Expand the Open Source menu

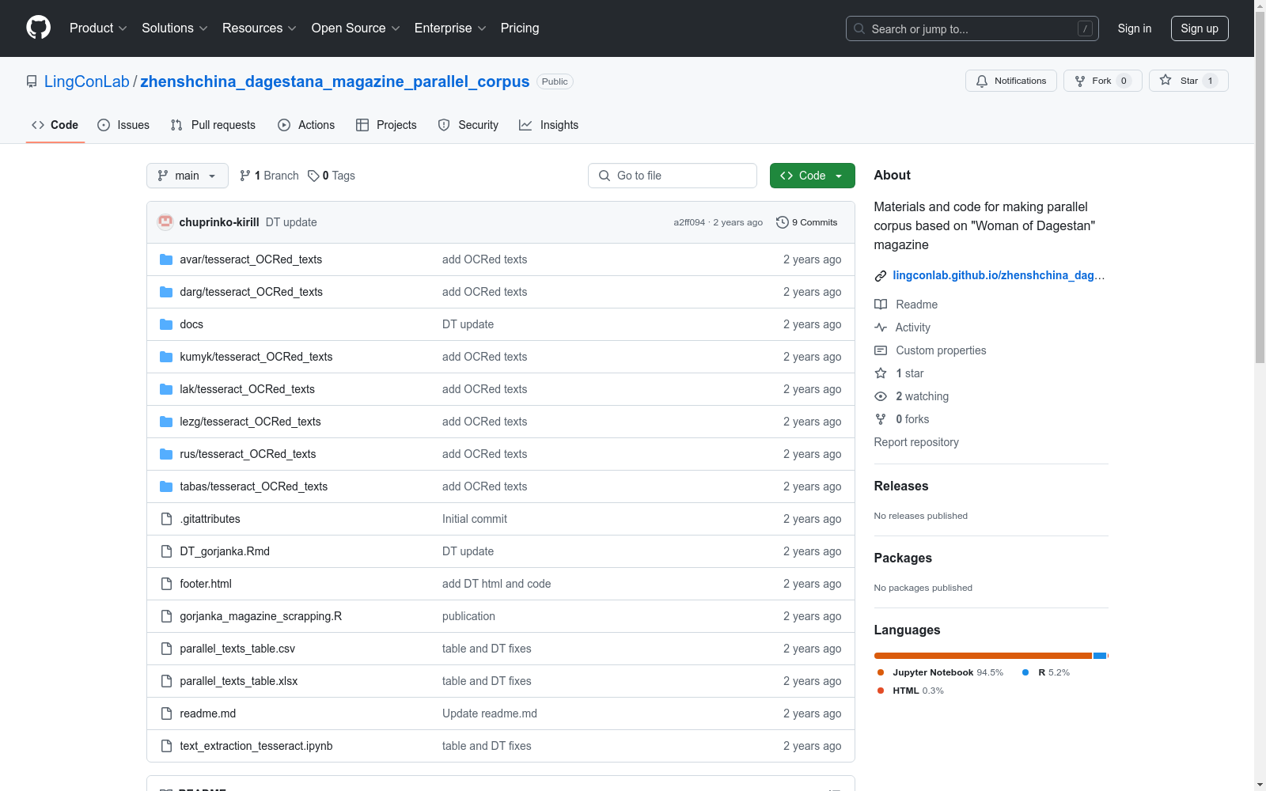click(356, 28)
